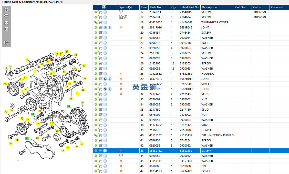289x174 pixels.
Task: Click gear icon for part 4142A062
Action: (96, 22)
